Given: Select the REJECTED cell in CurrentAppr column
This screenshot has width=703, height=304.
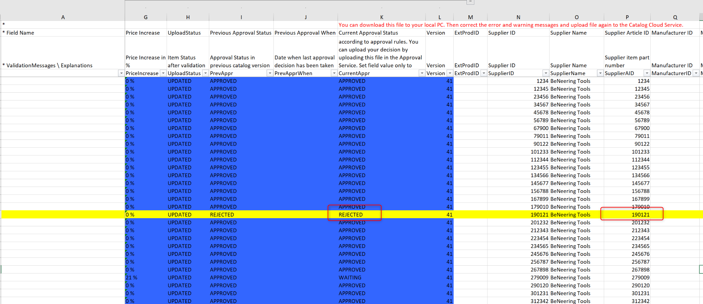Looking at the screenshot, I should pyautogui.click(x=351, y=215).
